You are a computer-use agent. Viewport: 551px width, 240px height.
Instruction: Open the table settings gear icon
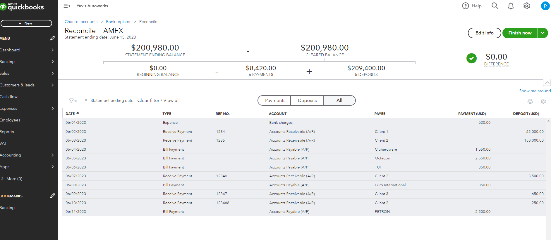(543, 101)
